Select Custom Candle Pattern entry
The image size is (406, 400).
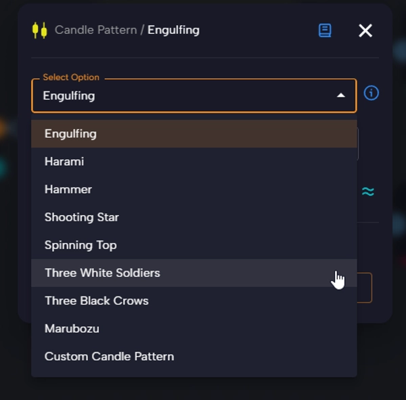pyautogui.click(x=109, y=356)
